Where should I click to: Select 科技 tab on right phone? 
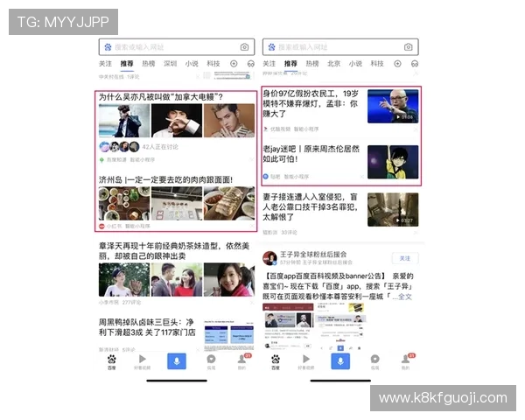point(377,64)
